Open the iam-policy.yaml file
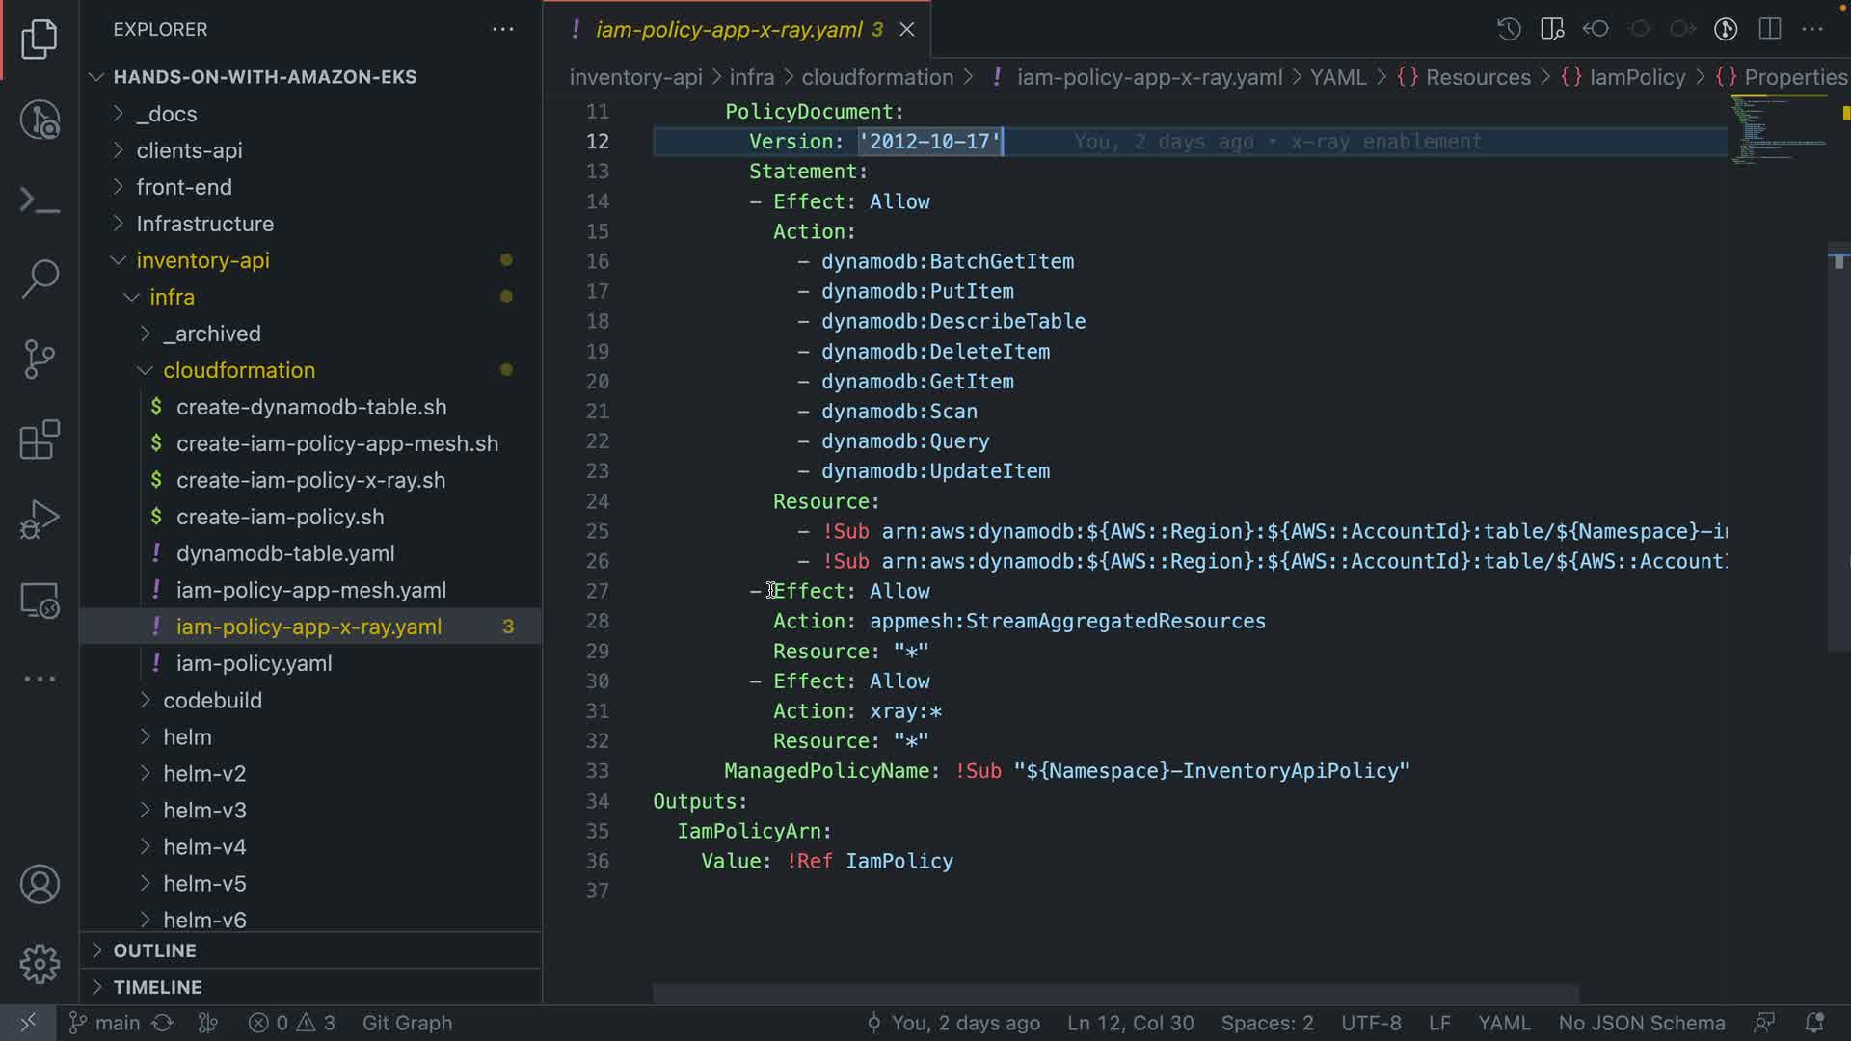 click(254, 663)
